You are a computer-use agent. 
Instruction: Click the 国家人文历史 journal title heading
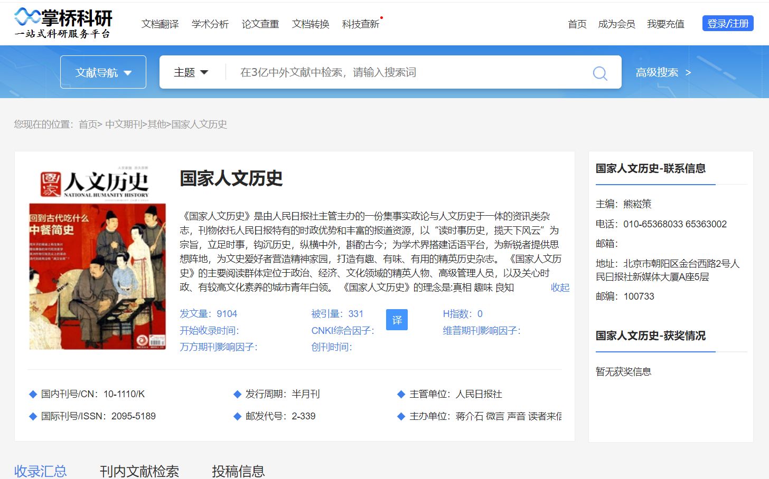[231, 178]
